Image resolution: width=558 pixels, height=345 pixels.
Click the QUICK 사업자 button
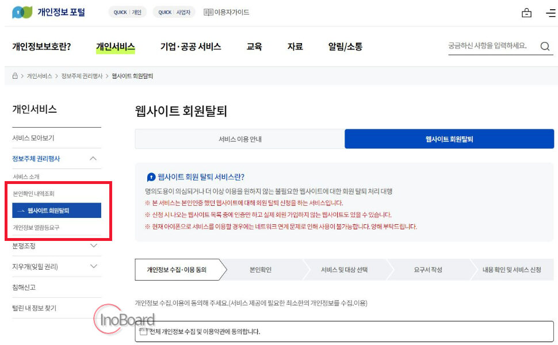pos(174,12)
